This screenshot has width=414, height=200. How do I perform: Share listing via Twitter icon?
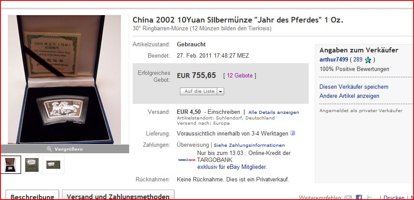(370, 198)
